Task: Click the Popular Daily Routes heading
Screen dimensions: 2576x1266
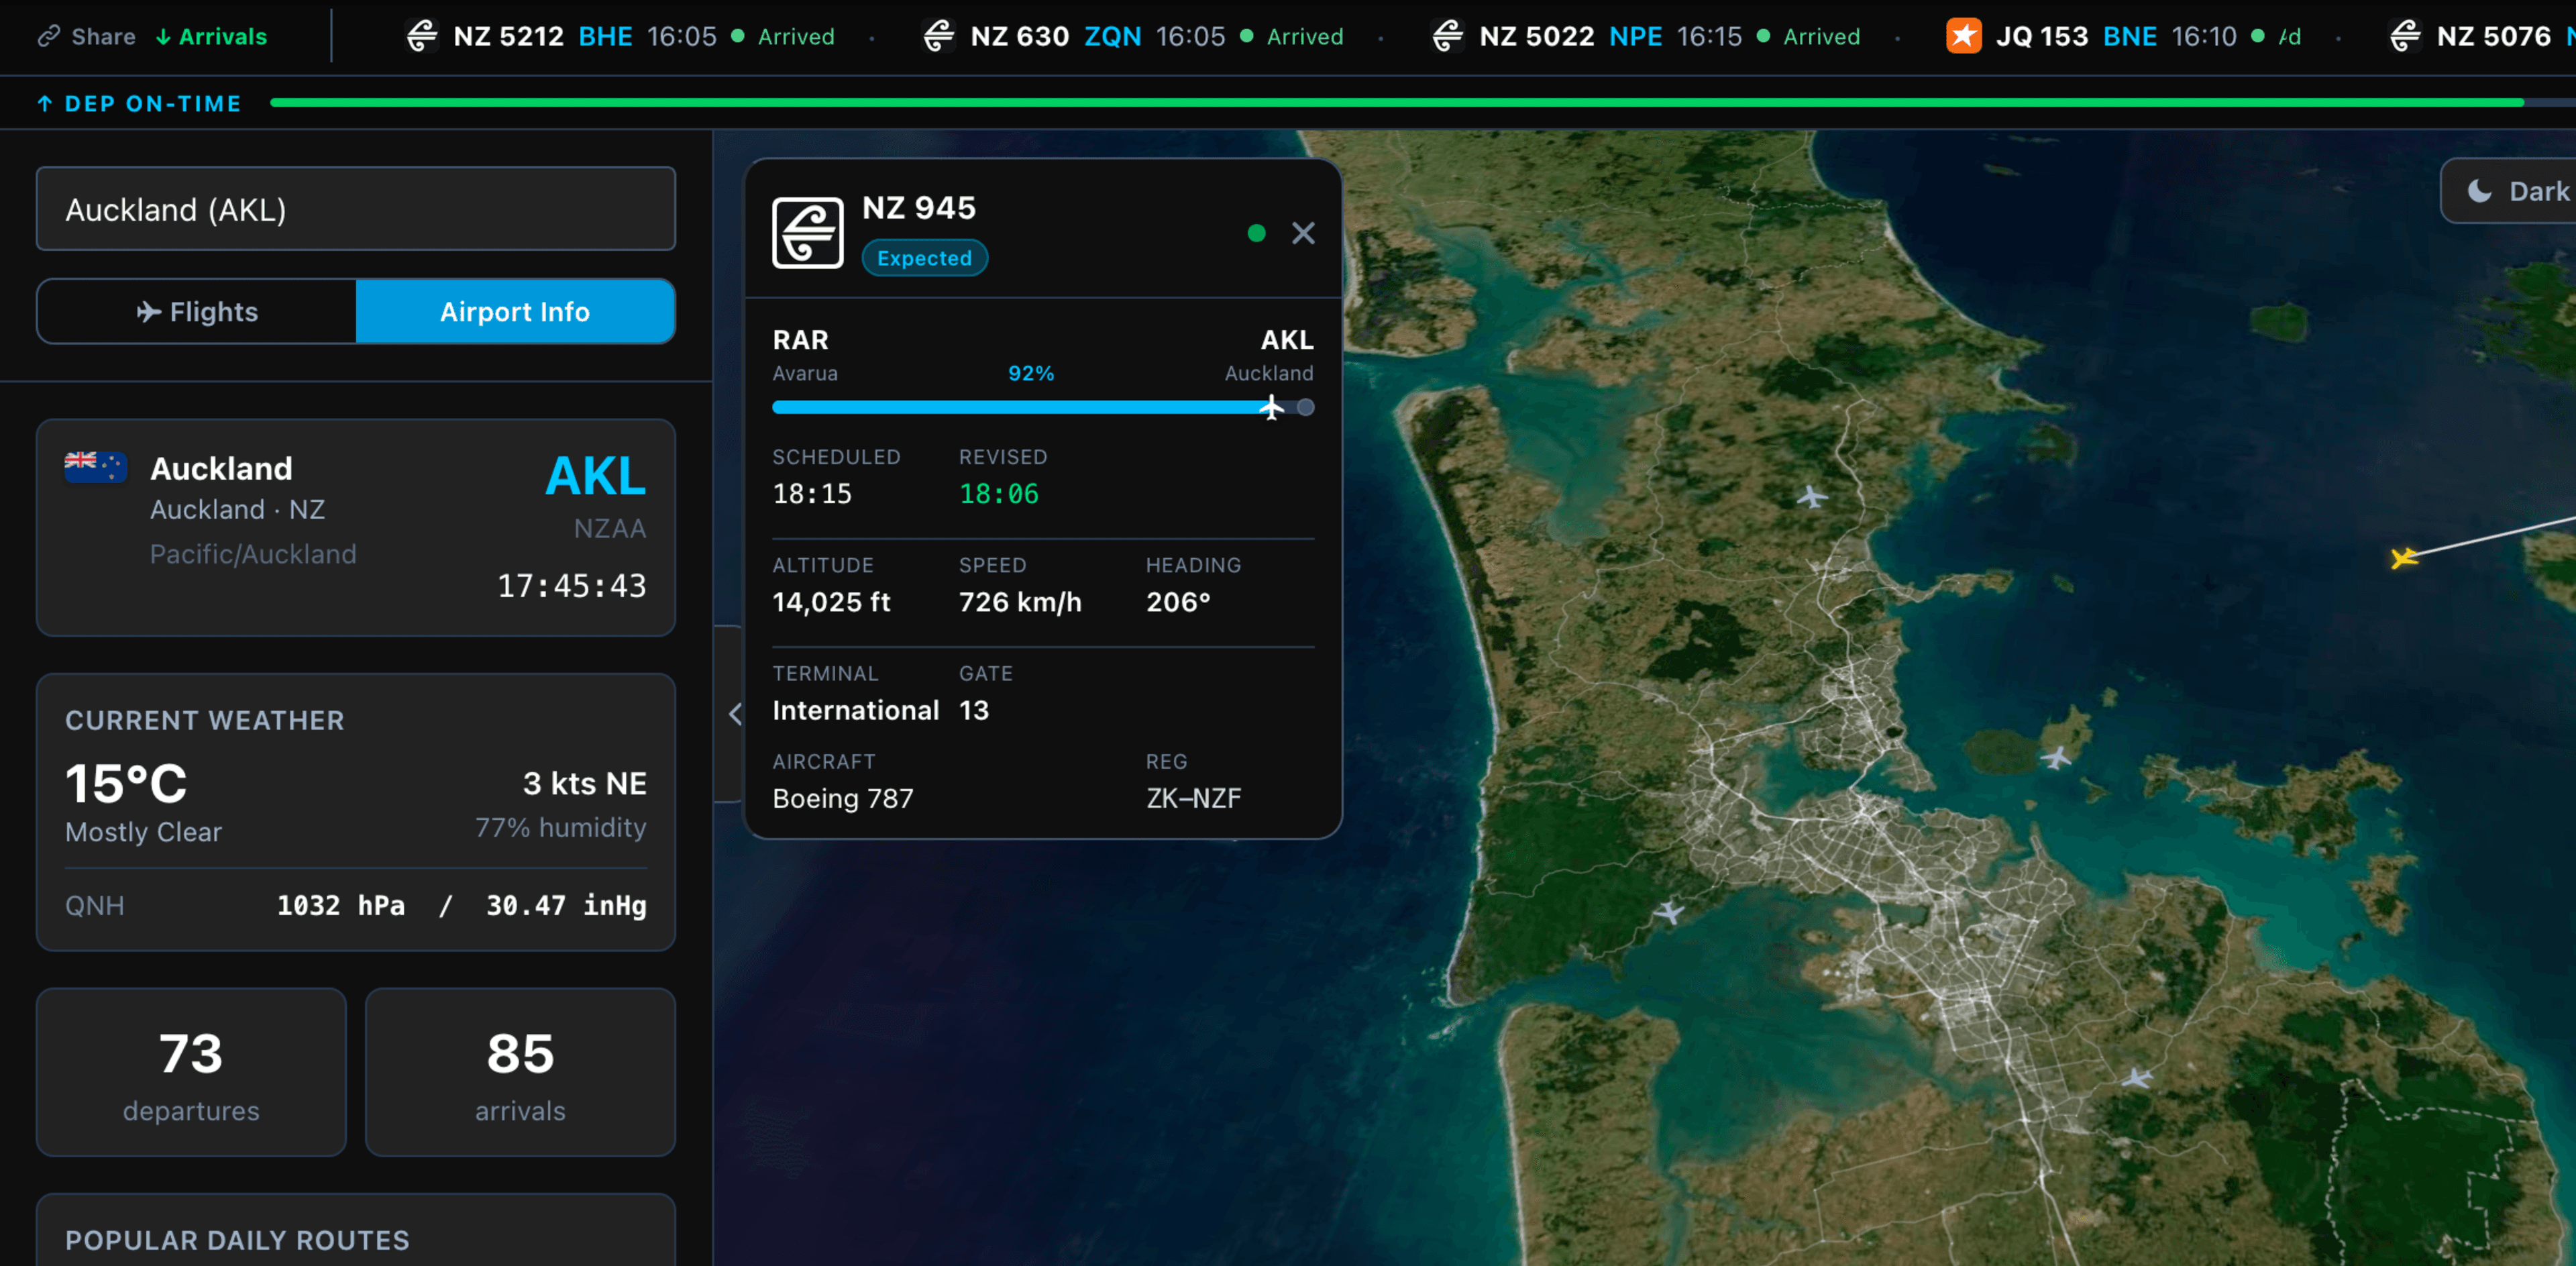Action: point(237,1241)
